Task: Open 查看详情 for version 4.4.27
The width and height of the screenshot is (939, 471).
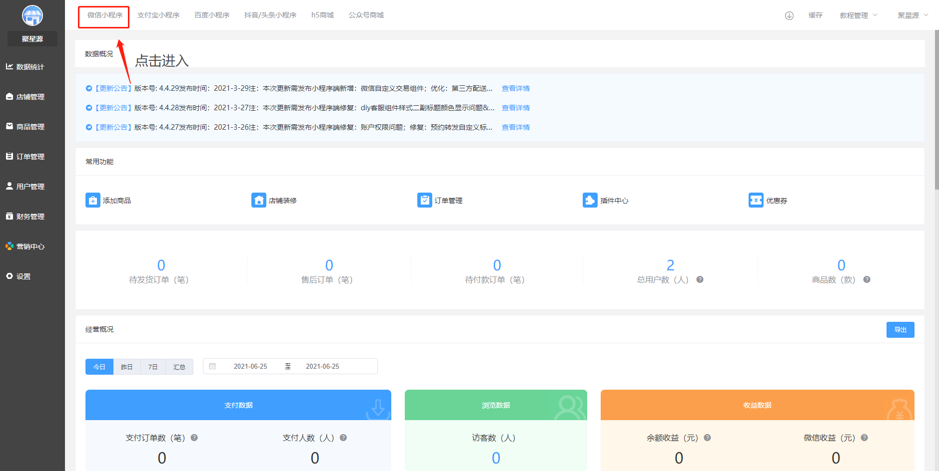Action: point(516,127)
